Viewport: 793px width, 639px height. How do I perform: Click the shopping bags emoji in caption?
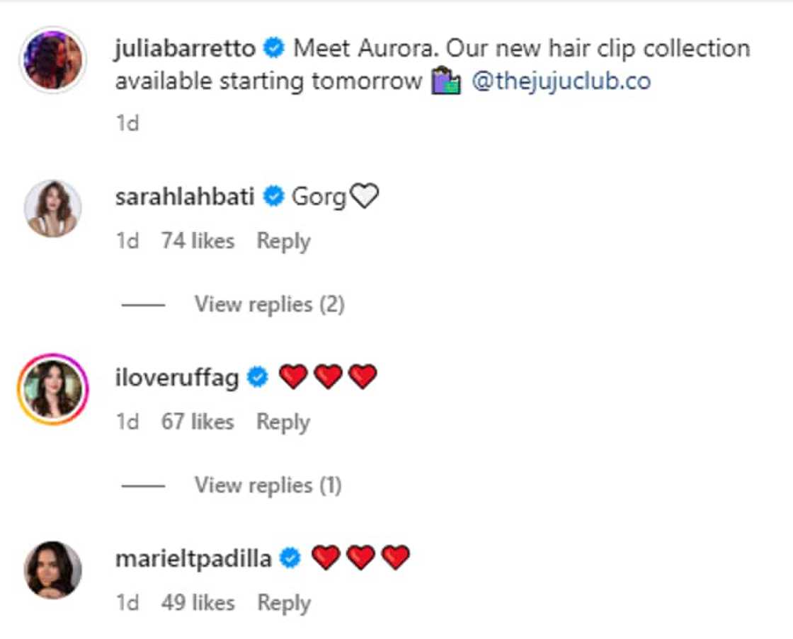pyautogui.click(x=445, y=81)
